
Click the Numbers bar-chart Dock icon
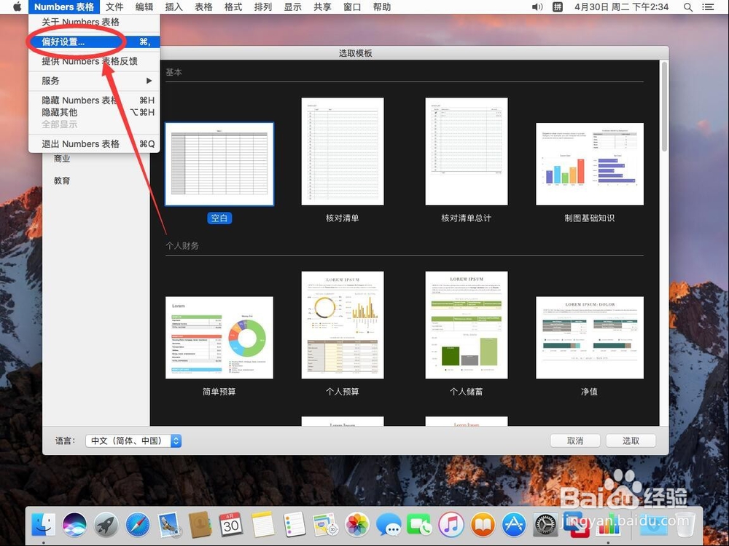(608, 525)
